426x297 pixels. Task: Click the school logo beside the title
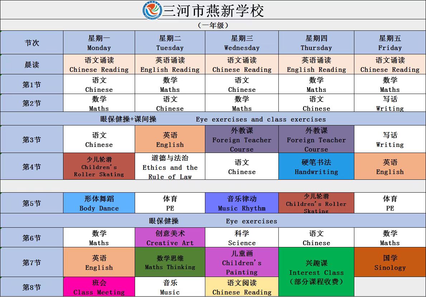click(153, 10)
